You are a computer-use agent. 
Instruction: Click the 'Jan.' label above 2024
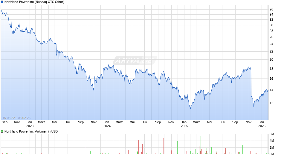pyautogui.click(x=107, y=122)
